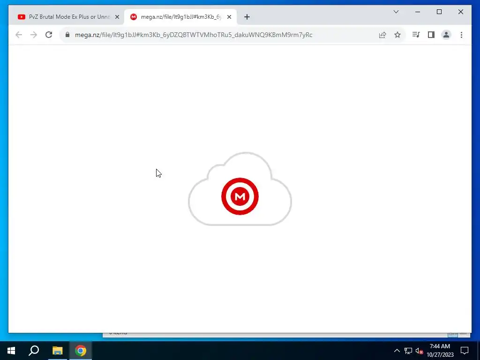Click the Chrome taskbar icon

(x=81, y=351)
